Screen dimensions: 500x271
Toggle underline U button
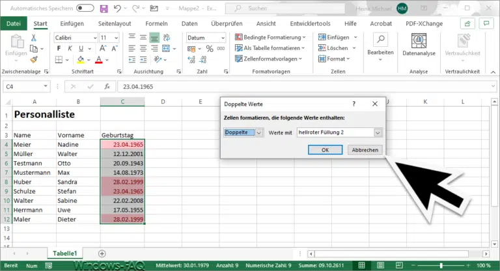click(81, 48)
